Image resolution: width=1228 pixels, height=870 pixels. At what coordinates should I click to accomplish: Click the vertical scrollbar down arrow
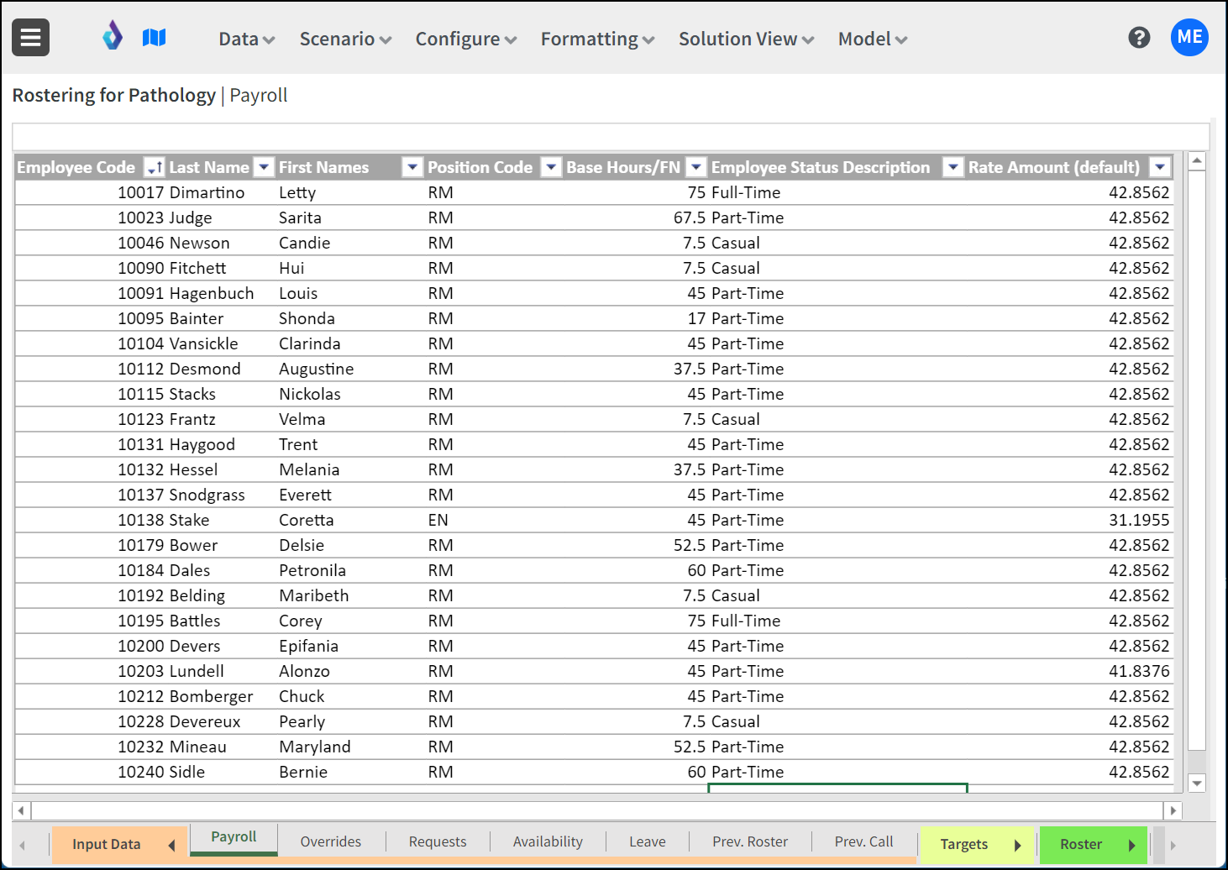pos(1198,784)
